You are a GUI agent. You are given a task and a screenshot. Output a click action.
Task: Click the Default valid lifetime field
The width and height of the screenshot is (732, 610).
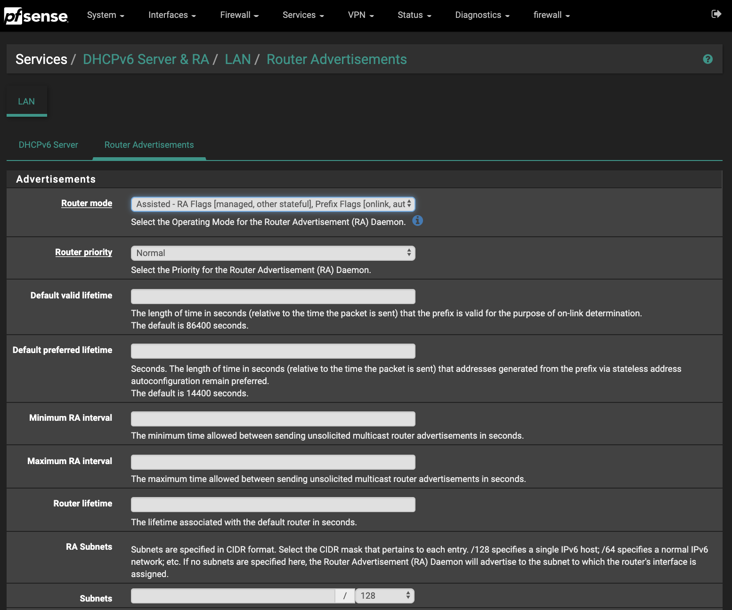(x=273, y=297)
